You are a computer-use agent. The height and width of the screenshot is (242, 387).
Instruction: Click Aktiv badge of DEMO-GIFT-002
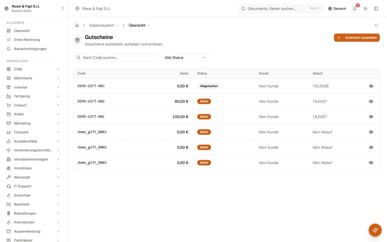(204, 101)
